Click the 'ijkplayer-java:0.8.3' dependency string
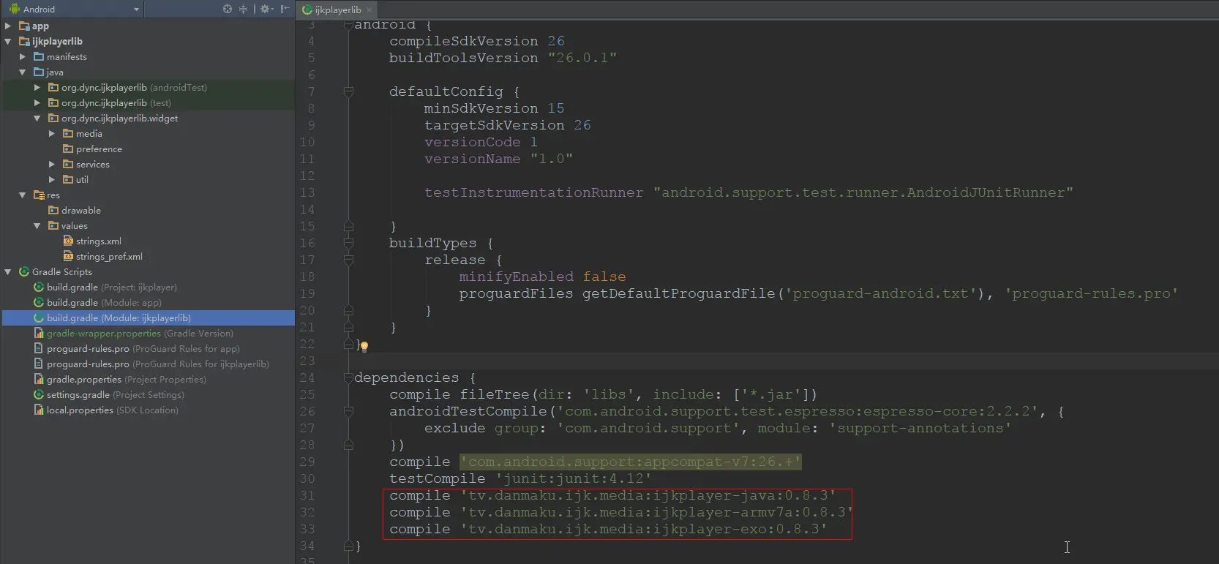The image size is (1219, 564). pyautogui.click(x=648, y=495)
